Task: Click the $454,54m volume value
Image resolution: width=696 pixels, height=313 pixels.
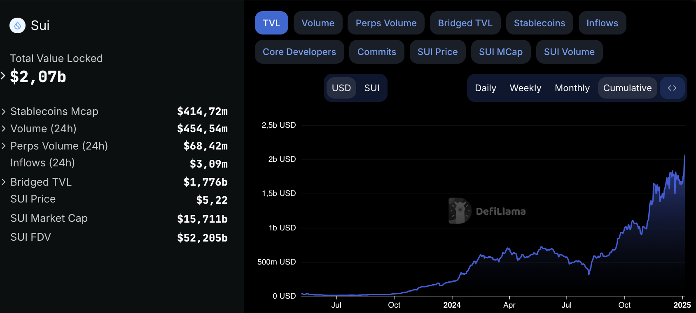Action: click(x=202, y=129)
